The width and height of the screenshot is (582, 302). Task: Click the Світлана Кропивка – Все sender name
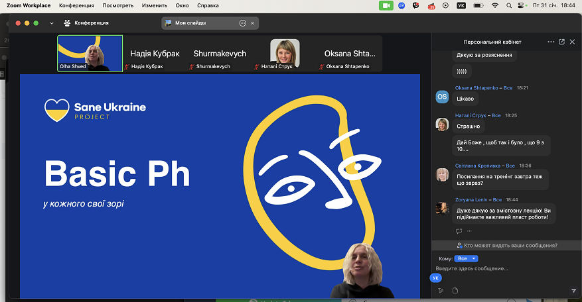[x=484, y=166]
